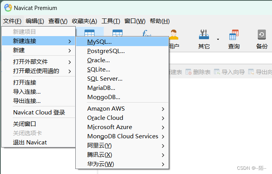
Task: Select MySQL... connection type
Action: tap(122, 41)
